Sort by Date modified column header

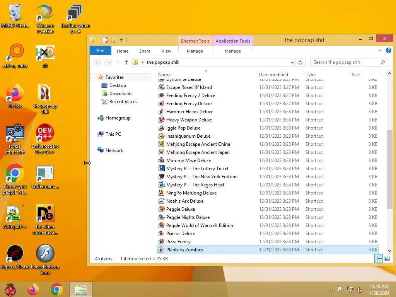280,75
